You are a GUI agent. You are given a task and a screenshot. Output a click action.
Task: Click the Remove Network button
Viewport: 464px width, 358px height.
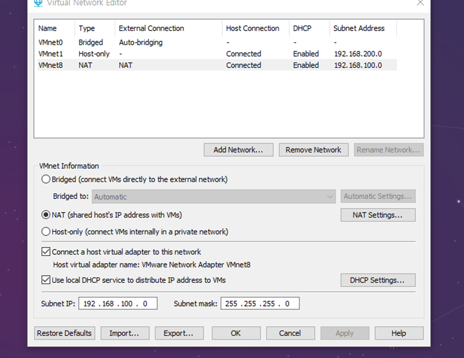click(313, 150)
